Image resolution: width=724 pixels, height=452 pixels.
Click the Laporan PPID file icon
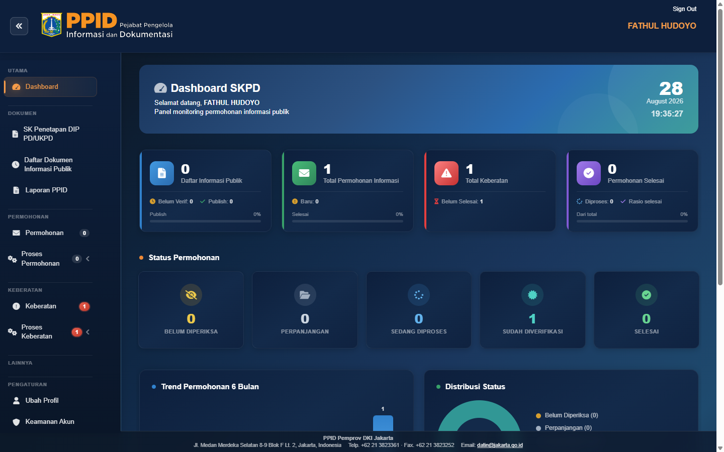tap(16, 190)
